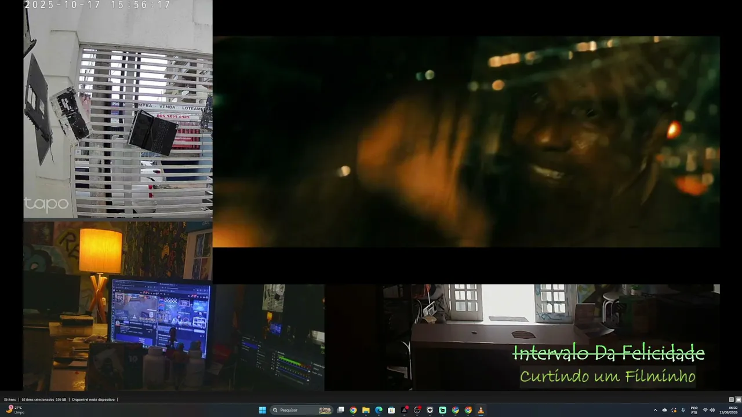Click the microphone tray icon

coord(683,410)
